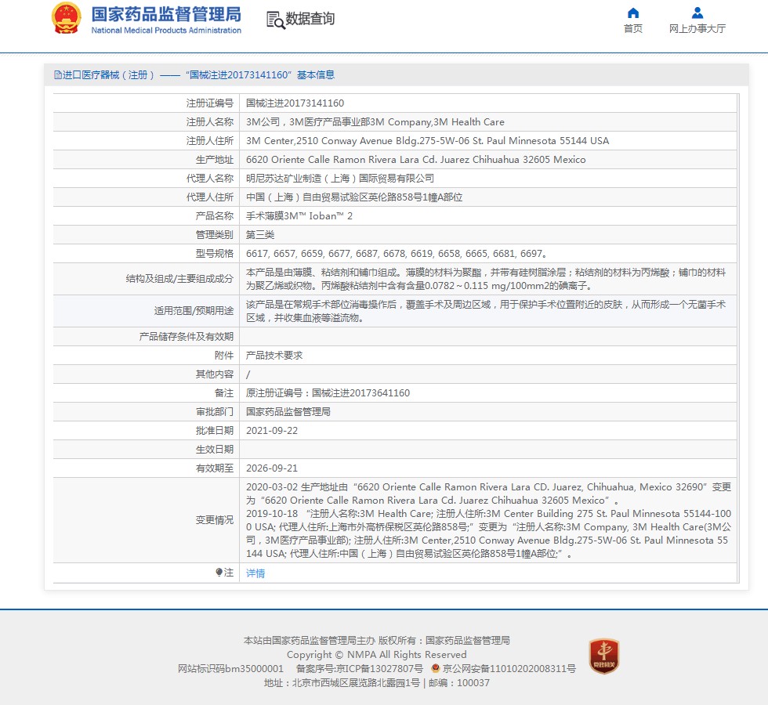Click the police shield icon in footer
The image size is (768, 705).
pos(435,668)
